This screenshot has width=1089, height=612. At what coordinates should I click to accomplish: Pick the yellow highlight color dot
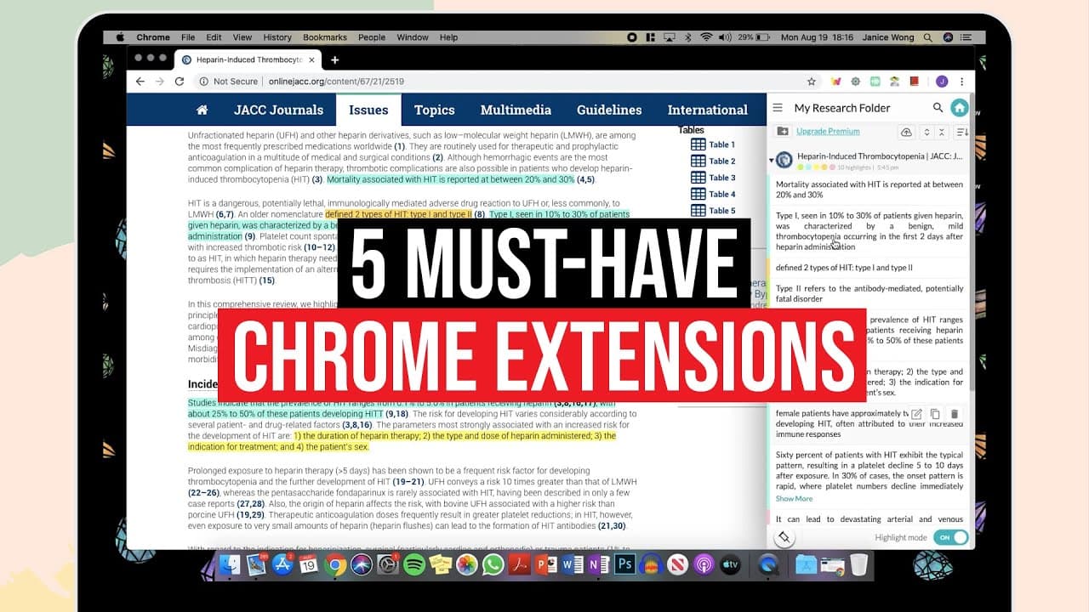pos(816,167)
